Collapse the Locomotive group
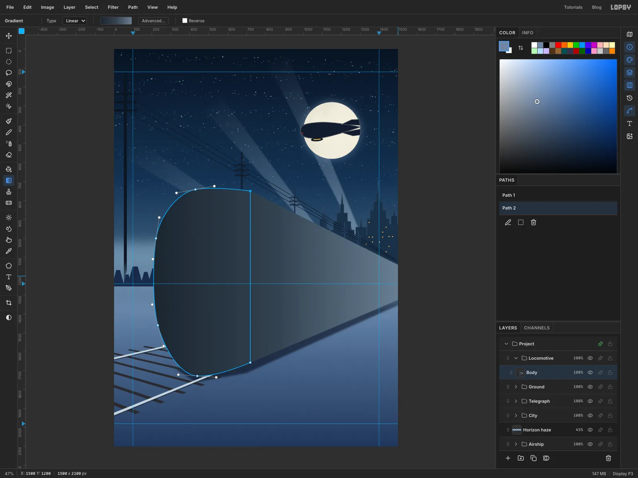 [x=516, y=358]
